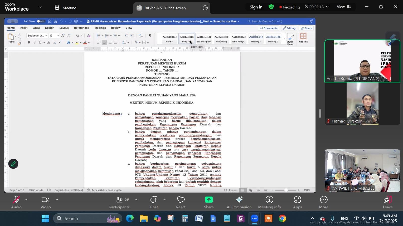This screenshot has height=226, width=403.
Task: Click the Sign in button
Action: pyautogui.click(x=256, y=7)
